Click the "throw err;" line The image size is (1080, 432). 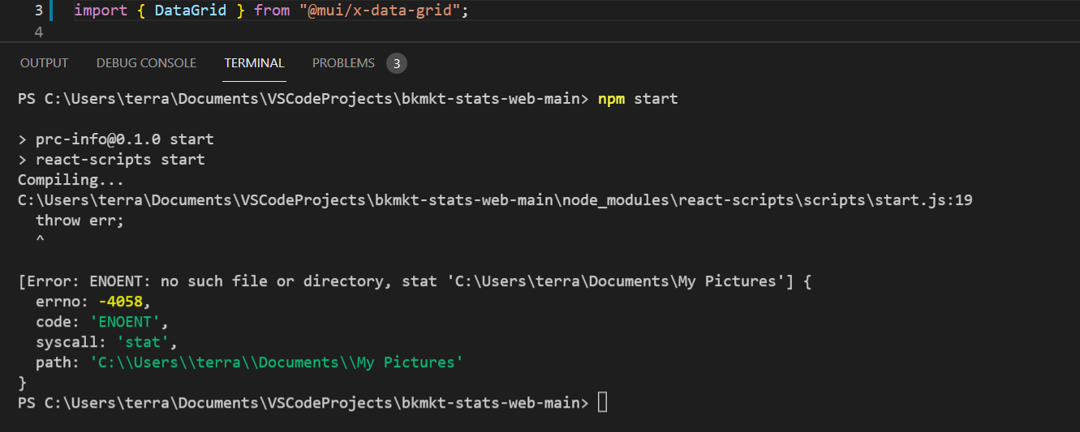tap(80, 220)
